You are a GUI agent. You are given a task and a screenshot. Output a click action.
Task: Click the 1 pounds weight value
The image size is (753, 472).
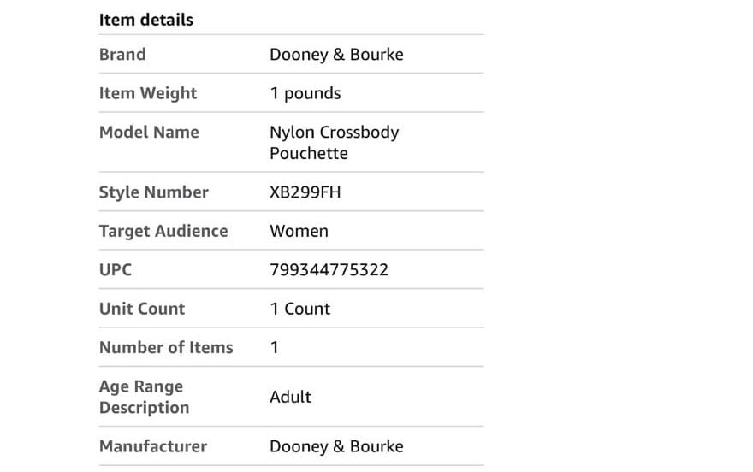click(305, 93)
